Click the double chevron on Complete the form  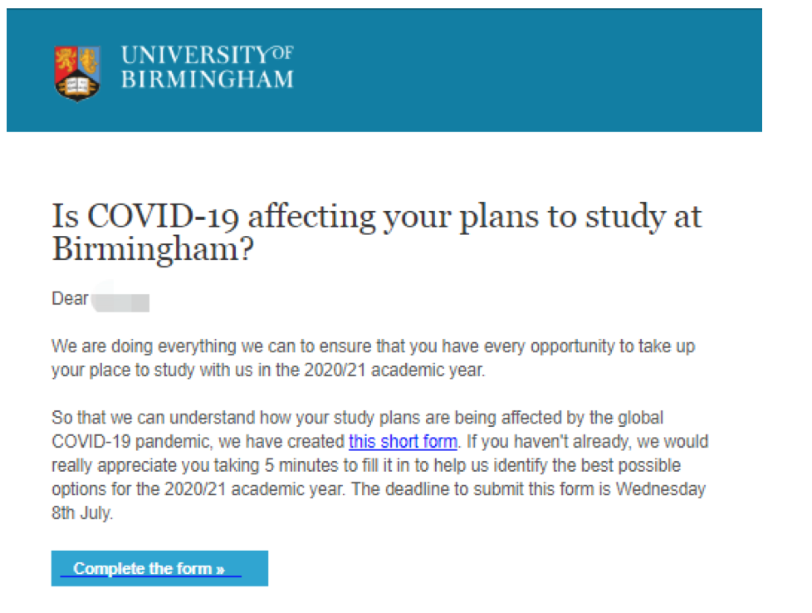221,570
